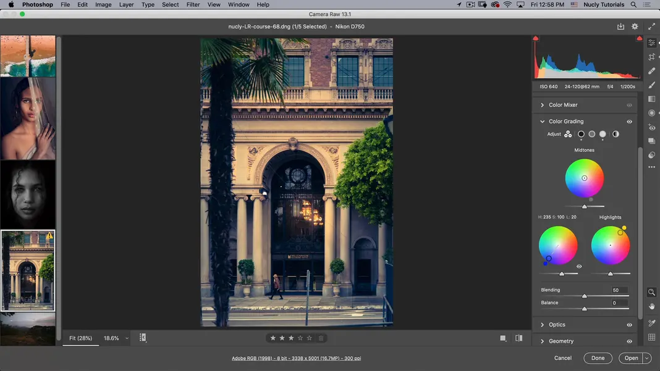Screen dimensions: 660x371
Task: Toggle Color Grading visibility eye
Action: click(x=629, y=122)
